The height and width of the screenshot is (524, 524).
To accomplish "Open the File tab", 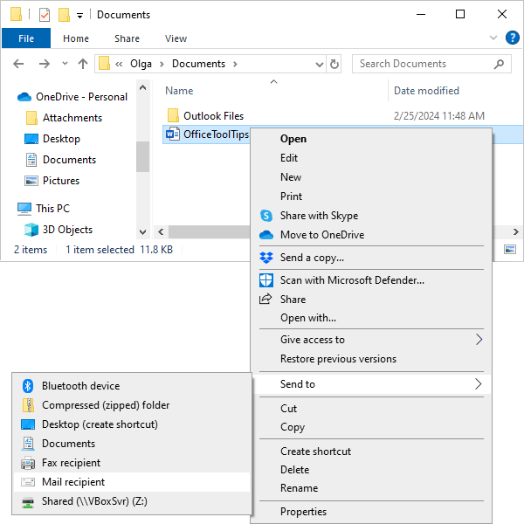I will 26,38.
